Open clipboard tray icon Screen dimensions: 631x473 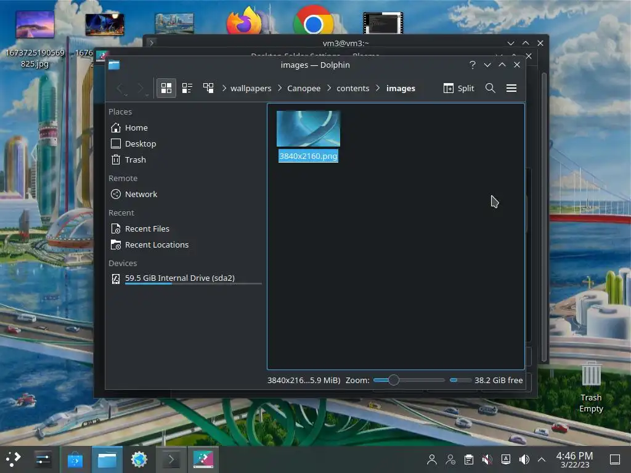(469, 459)
